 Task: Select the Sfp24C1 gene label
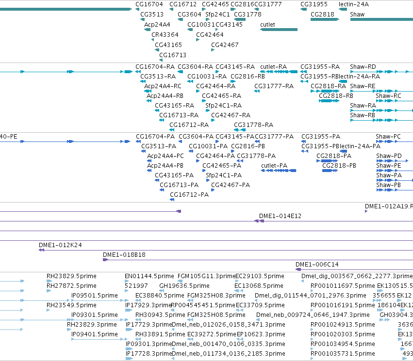point(217,15)
